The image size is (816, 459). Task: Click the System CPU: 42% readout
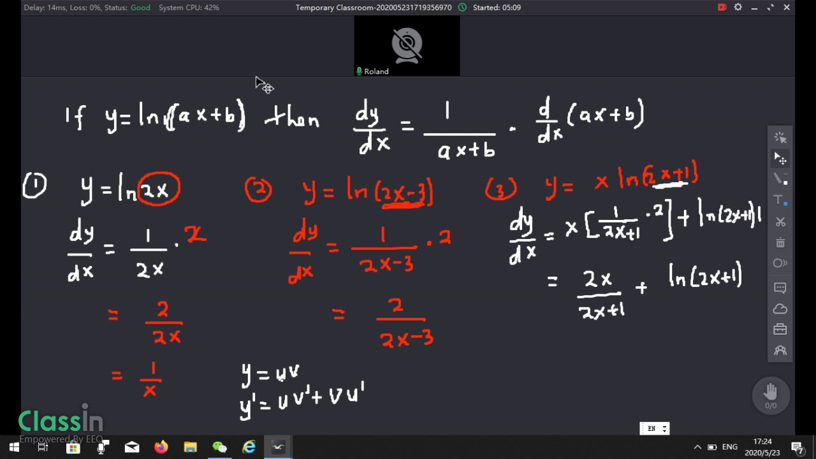point(189,8)
